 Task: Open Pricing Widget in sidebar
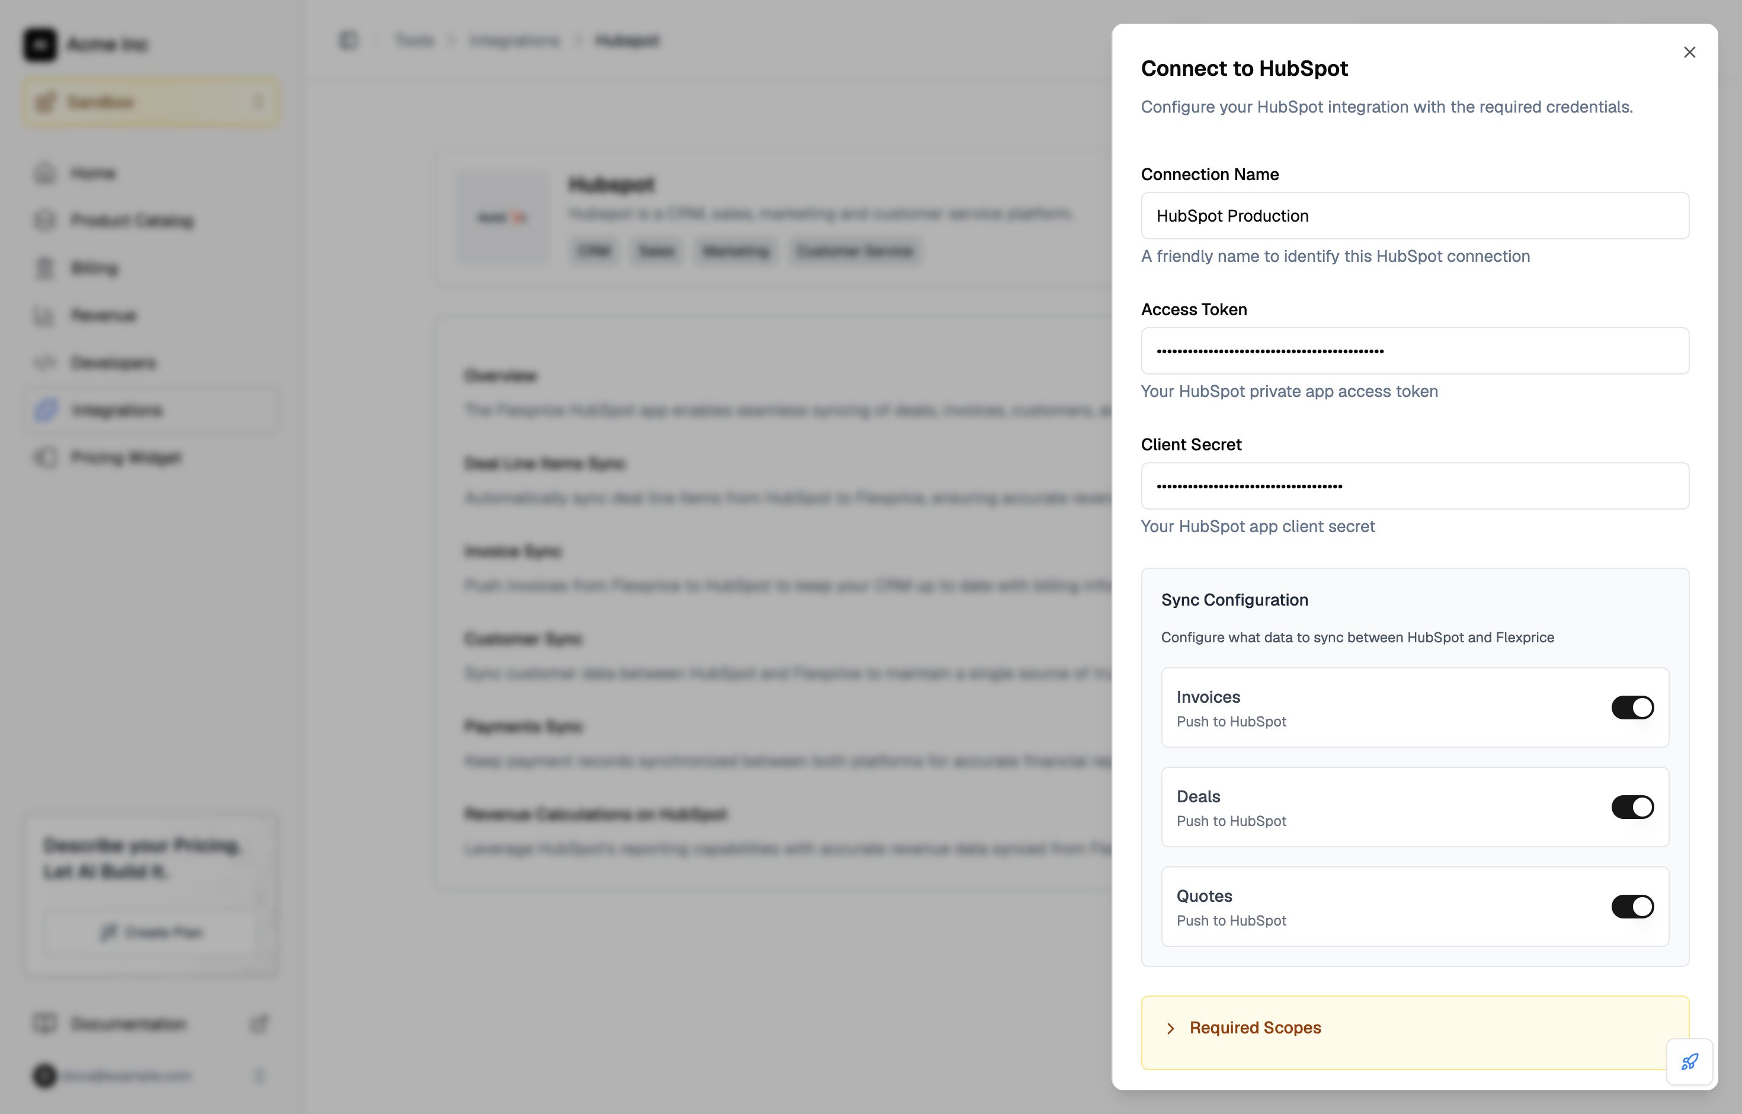click(x=151, y=457)
